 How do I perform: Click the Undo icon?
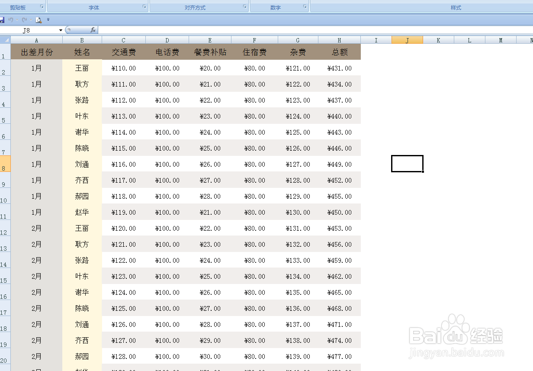coord(10,20)
